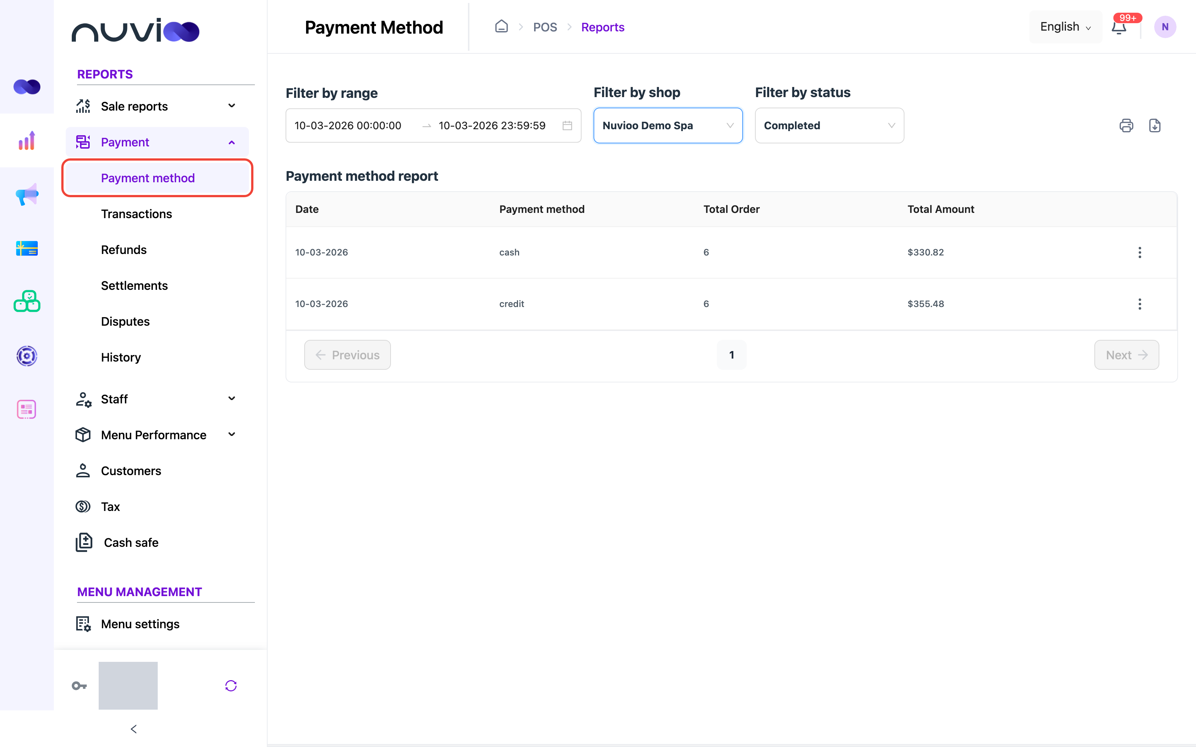
Task: Open the Transactions report
Action: tap(136, 214)
